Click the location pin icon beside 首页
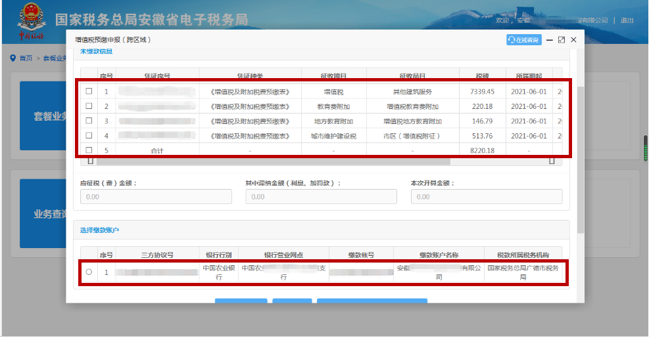The image size is (649, 338). pos(13,58)
